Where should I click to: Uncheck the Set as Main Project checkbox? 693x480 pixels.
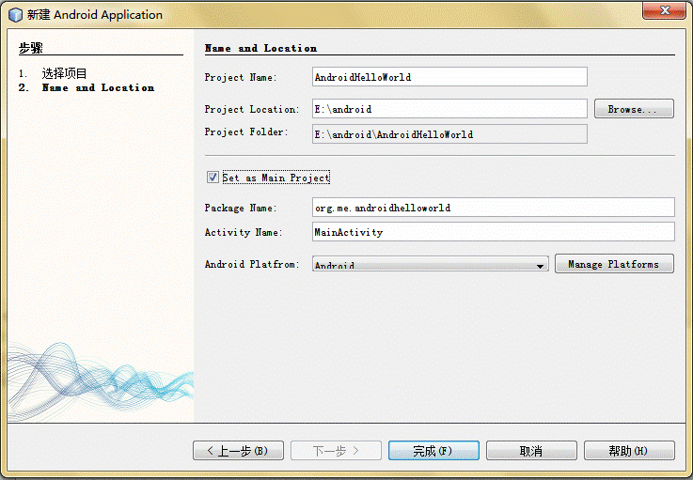click(x=213, y=178)
